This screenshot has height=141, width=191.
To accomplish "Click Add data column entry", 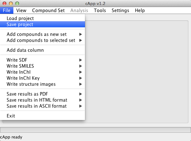I will click(42, 50).
